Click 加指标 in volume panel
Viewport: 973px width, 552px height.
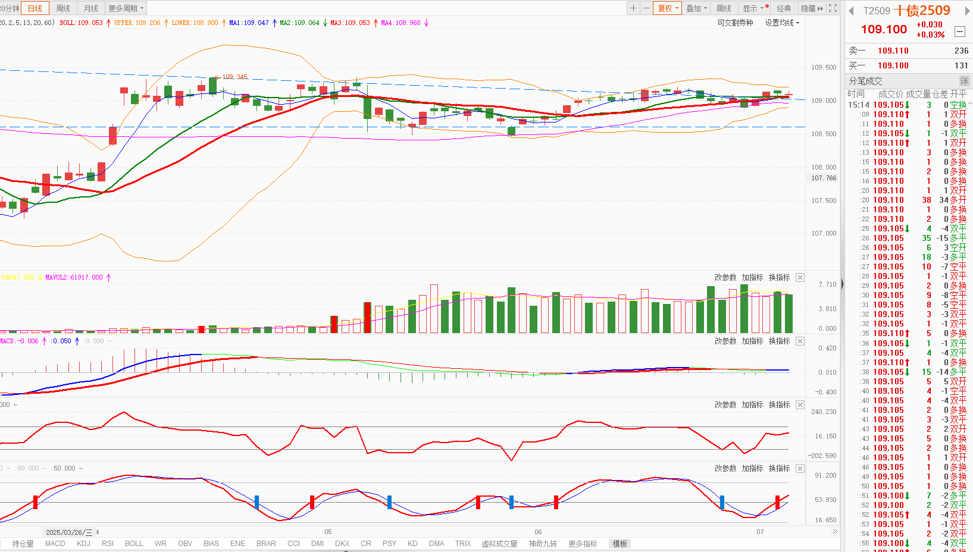coord(752,278)
